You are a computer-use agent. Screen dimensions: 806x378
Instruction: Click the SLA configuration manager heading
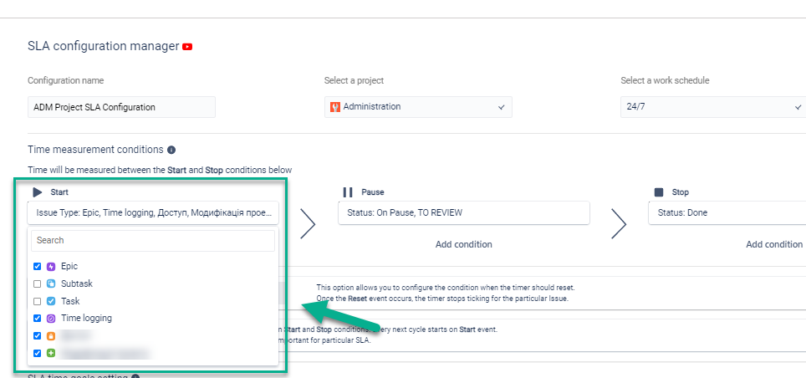pyautogui.click(x=104, y=46)
